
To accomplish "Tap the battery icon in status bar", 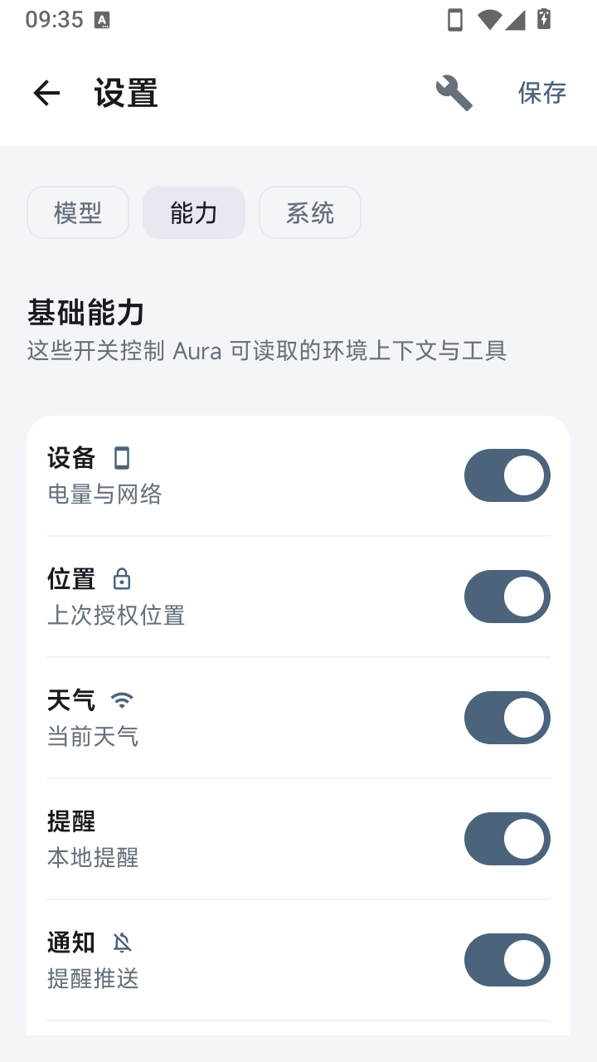I will click(x=544, y=19).
